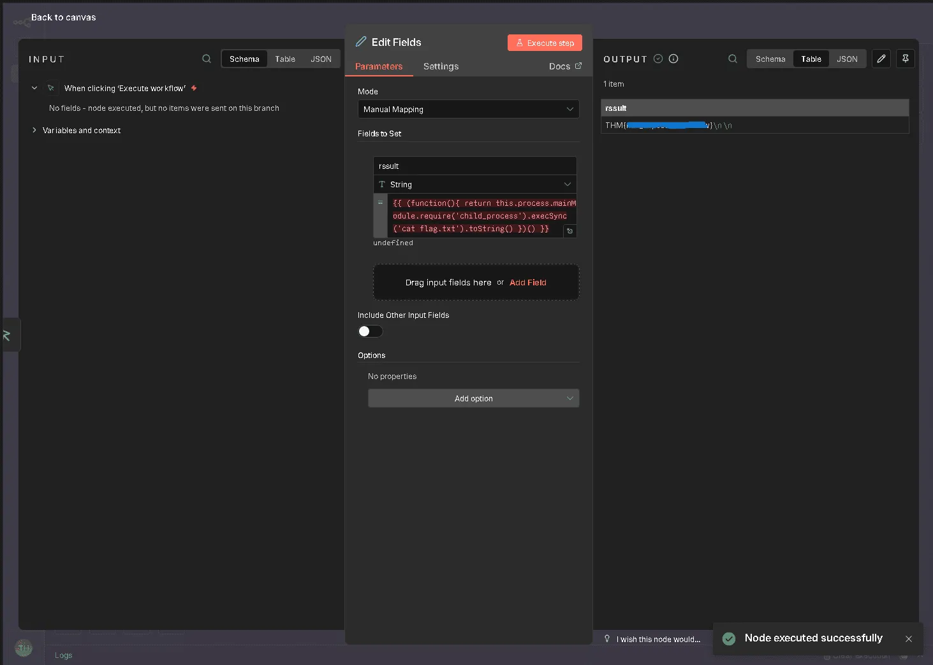Click the expression reset icon in value field

click(569, 231)
